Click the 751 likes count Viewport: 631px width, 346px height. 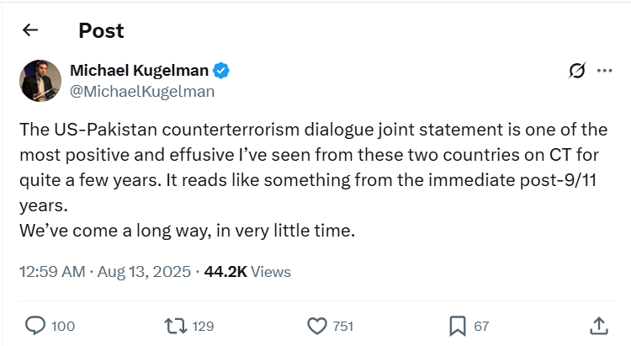click(x=342, y=327)
